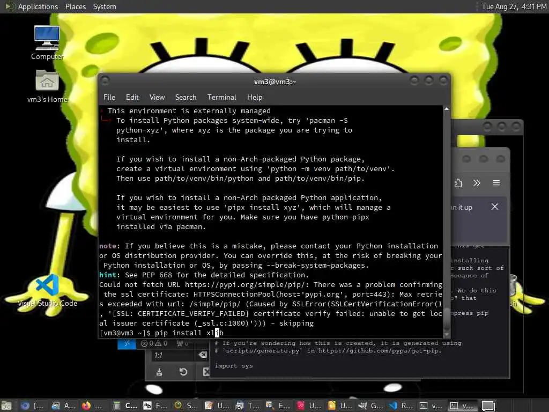Expand the browser toolbar overflow chevron

click(477, 183)
